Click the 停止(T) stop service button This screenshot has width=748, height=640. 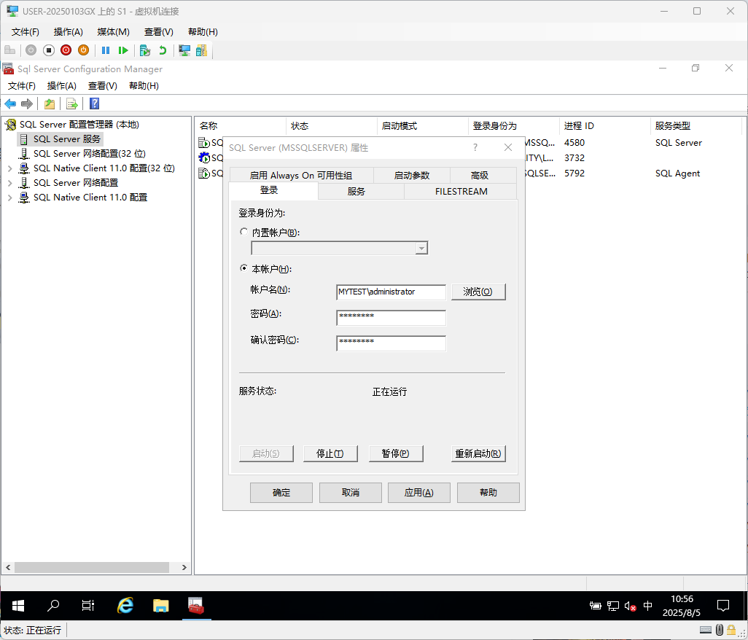pos(330,453)
